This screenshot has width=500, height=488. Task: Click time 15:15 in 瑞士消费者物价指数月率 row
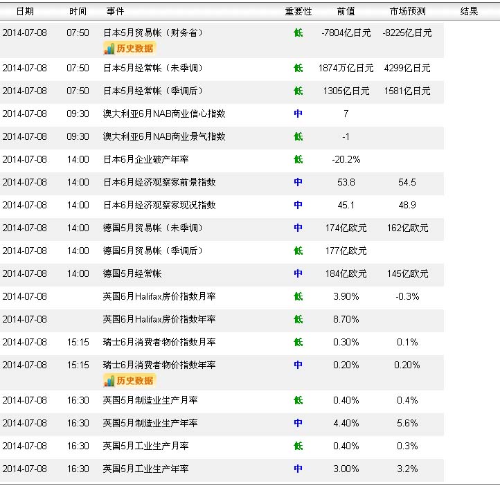click(78, 342)
